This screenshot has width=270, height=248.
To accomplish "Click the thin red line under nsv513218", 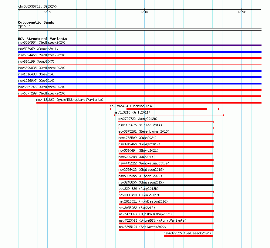I will (169, 115).
